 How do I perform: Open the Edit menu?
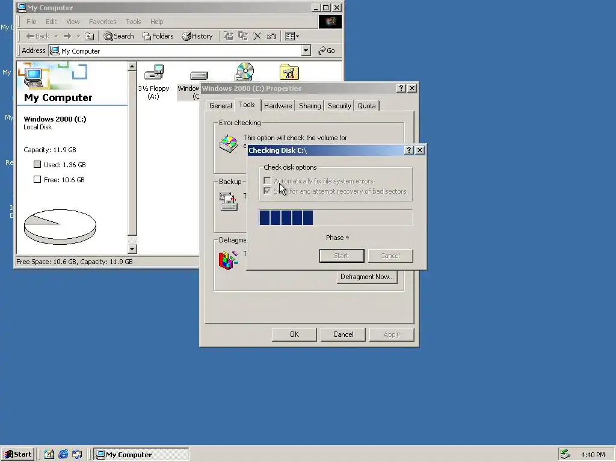pyautogui.click(x=51, y=22)
